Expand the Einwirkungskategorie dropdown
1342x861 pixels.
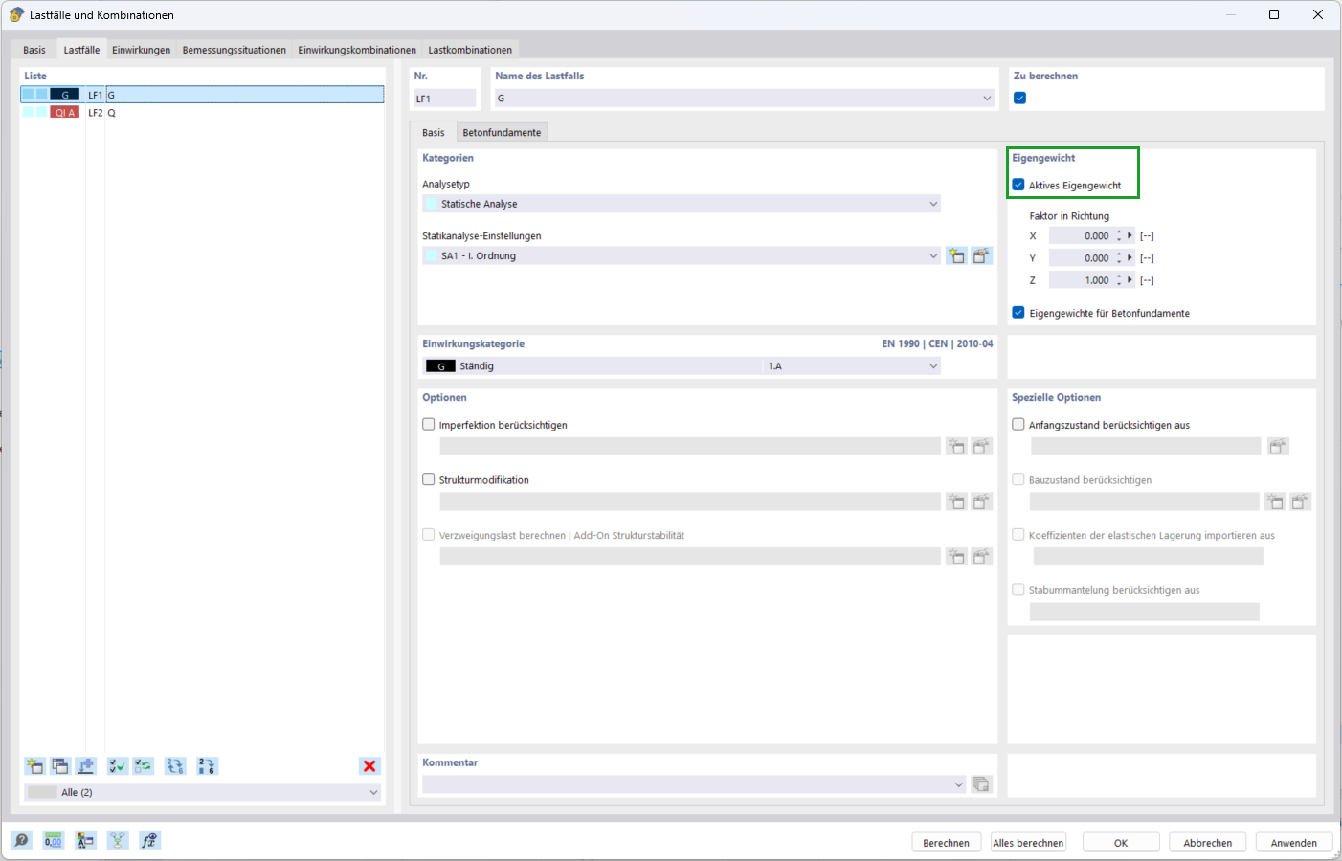pos(933,366)
